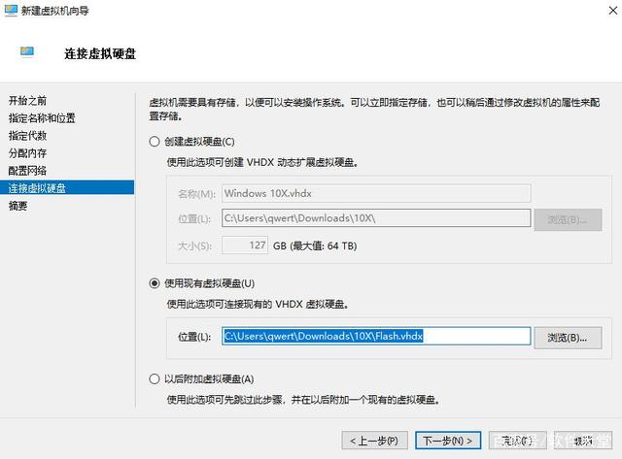Click the 取消 button
The width and height of the screenshot is (622, 459).
(x=583, y=441)
